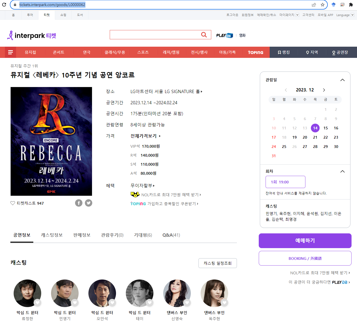Click the Rebecca poster image

coord(51,141)
